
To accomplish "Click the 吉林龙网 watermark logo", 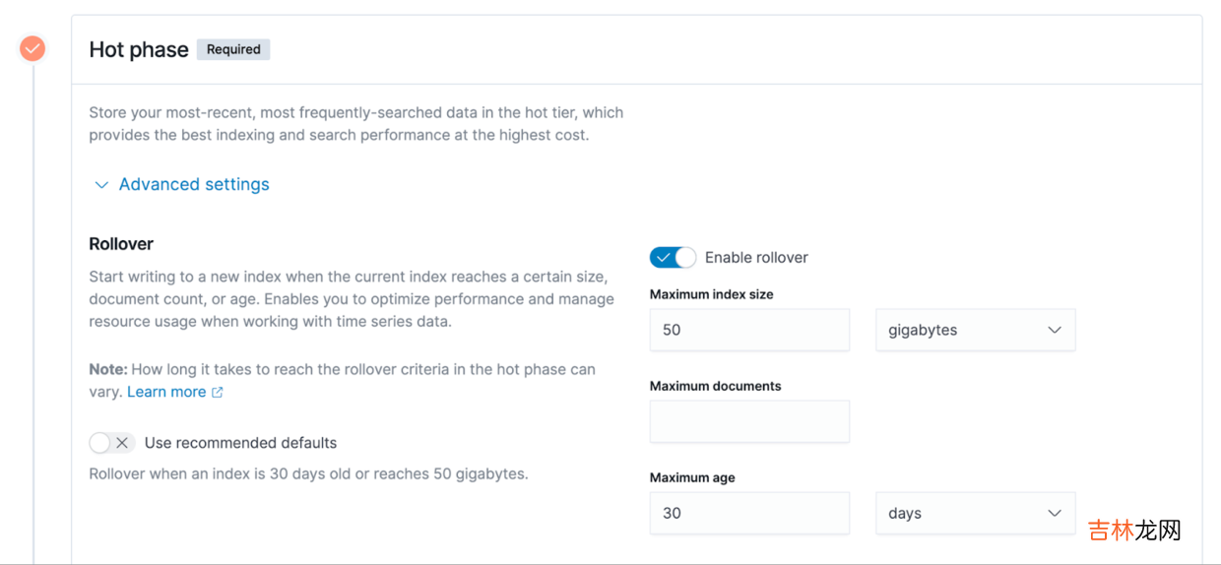I will pos(1133,531).
